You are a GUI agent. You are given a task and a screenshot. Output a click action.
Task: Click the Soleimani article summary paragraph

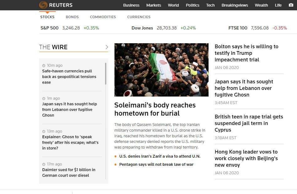pos(160,136)
